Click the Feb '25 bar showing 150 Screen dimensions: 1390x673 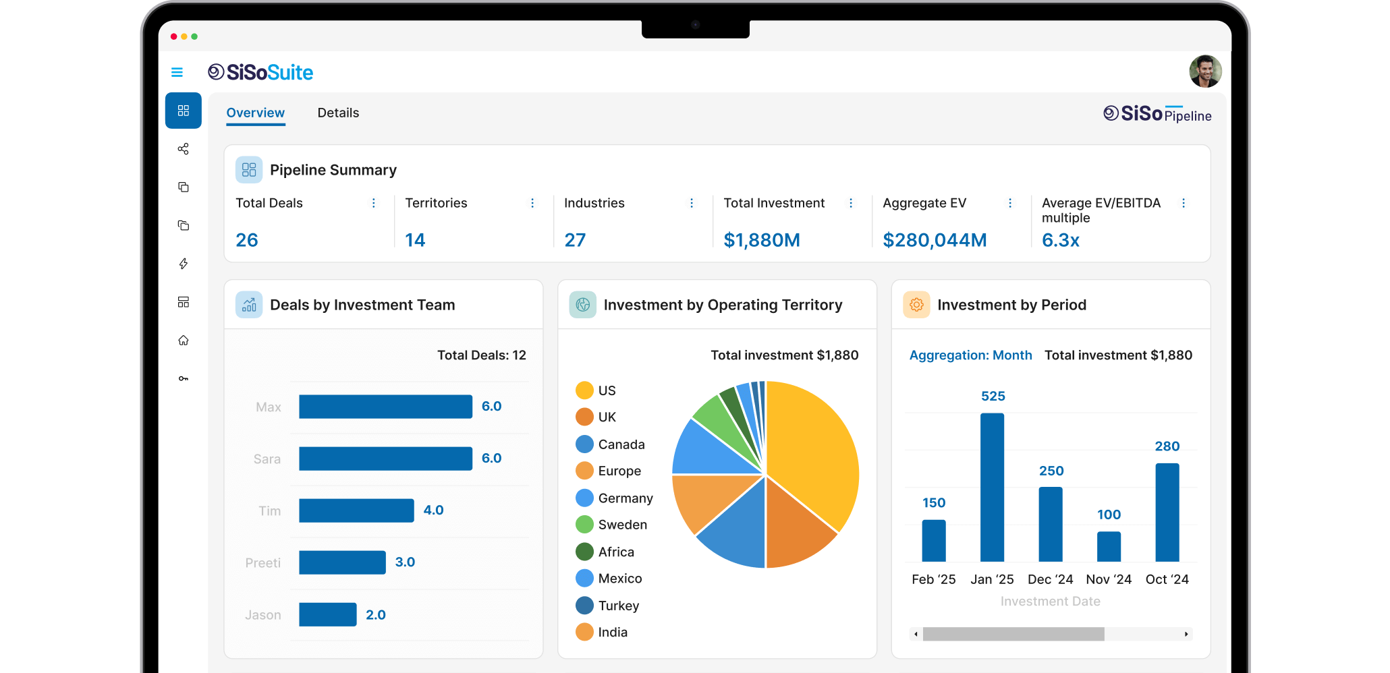click(934, 541)
